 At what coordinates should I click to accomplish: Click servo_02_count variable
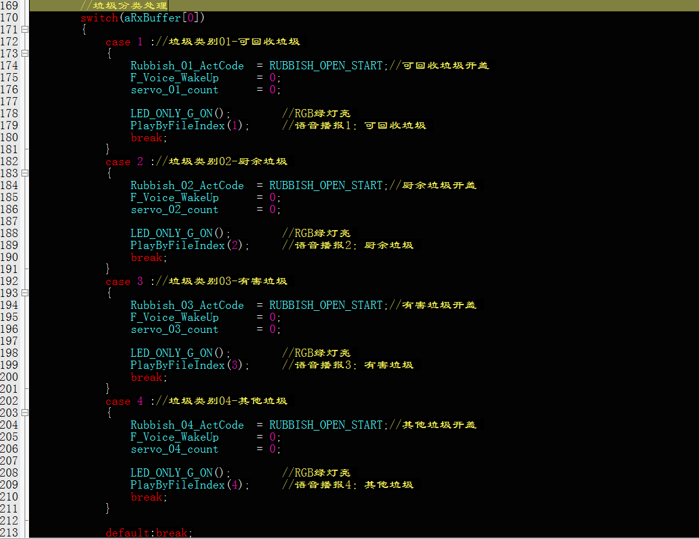(175, 210)
